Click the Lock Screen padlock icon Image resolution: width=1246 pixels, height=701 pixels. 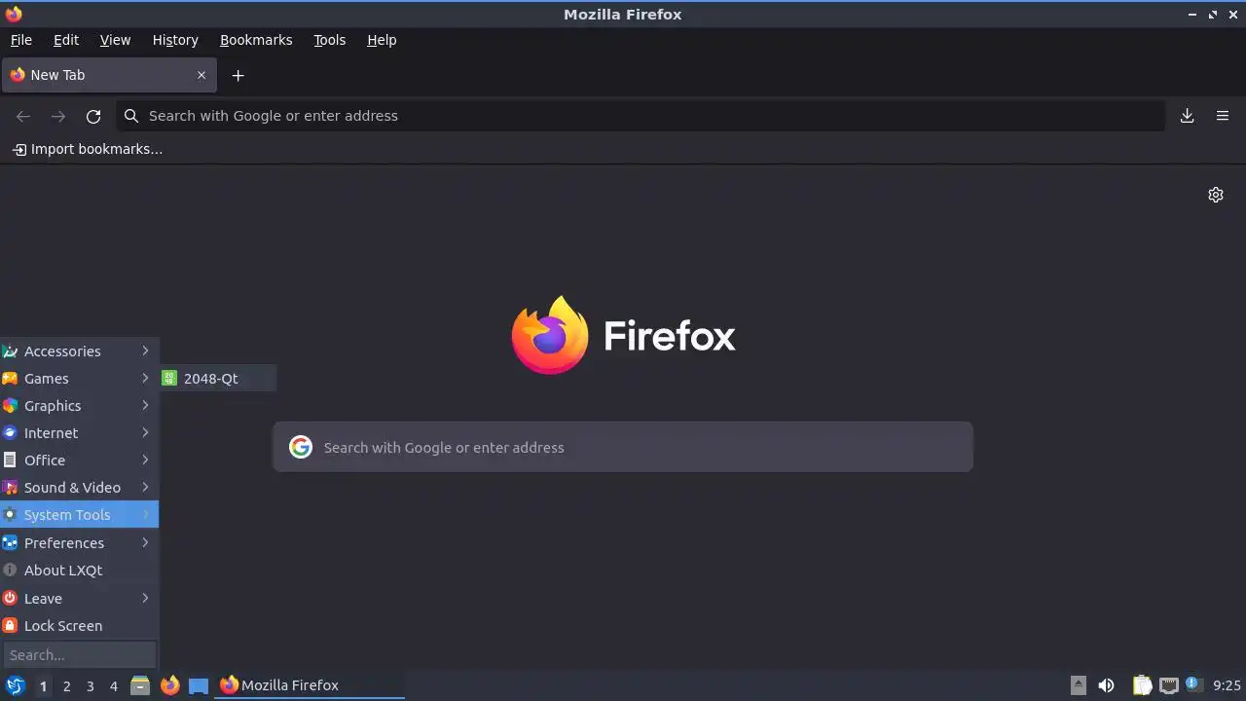pos(10,626)
